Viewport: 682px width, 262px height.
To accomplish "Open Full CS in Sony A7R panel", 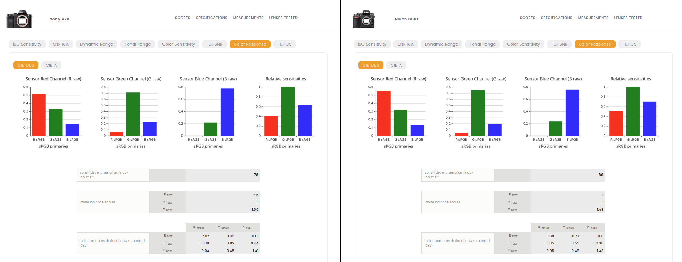I will point(284,44).
